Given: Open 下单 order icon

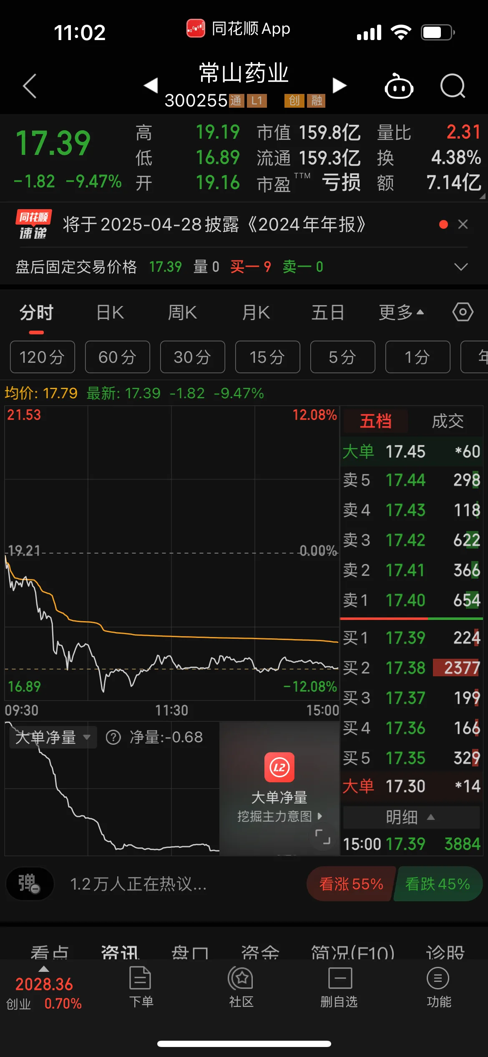Looking at the screenshot, I should (141, 987).
